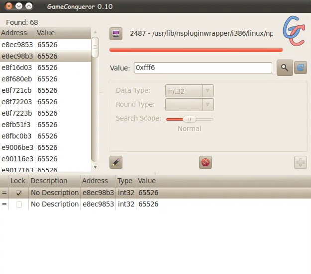Image resolution: width=311 pixels, height=274 pixels.
Task: Click the blue reset search arrow icon
Action: [x=301, y=68]
